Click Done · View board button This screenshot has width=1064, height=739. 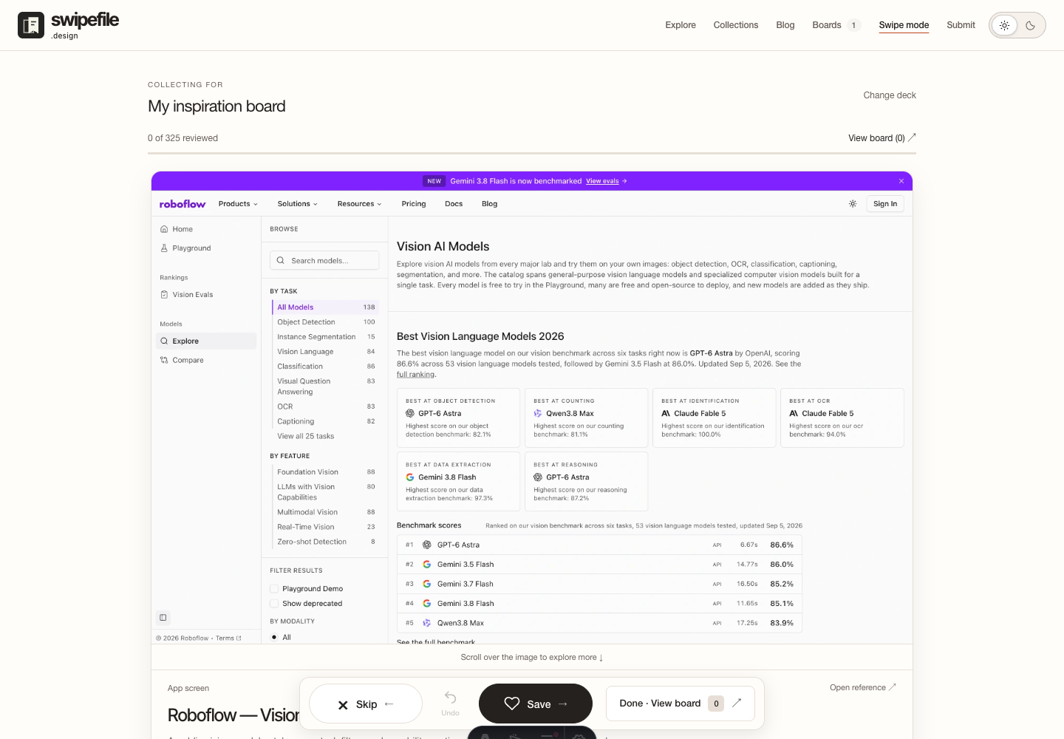[680, 704]
